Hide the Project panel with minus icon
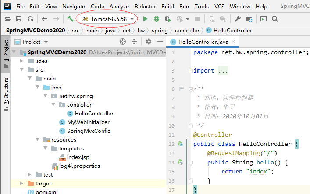Image resolution: width=310 pixels, height=194 pixels. coord(160,42)
